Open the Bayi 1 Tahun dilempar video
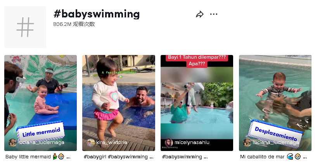Image resolution: width=315 pixels, height=163 pixels. coord(197,103)
